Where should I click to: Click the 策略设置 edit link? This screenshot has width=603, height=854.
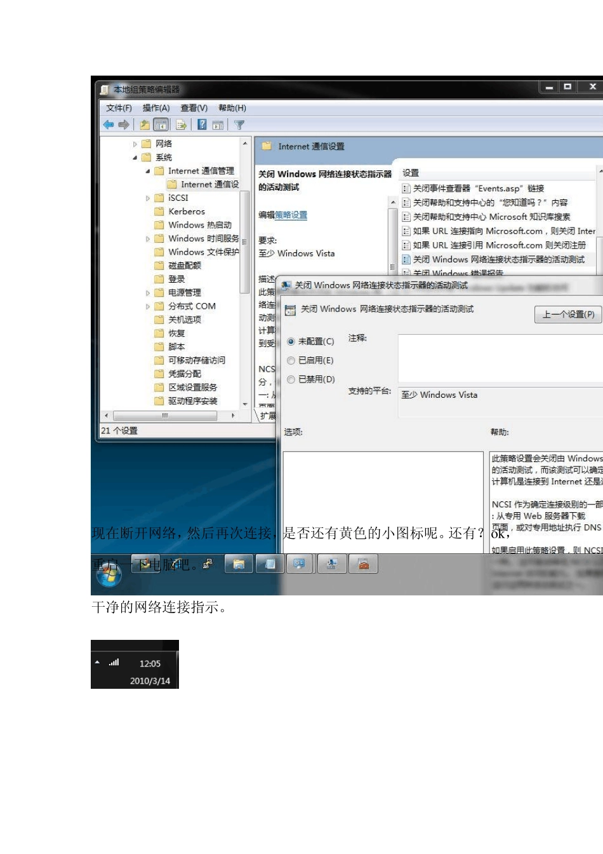pos(291,215)
